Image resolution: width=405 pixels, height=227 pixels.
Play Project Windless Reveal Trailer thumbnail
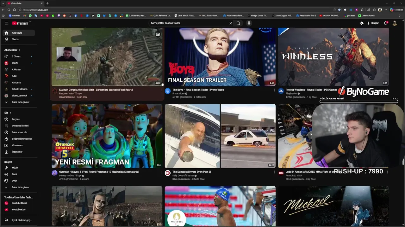[333, 57]
